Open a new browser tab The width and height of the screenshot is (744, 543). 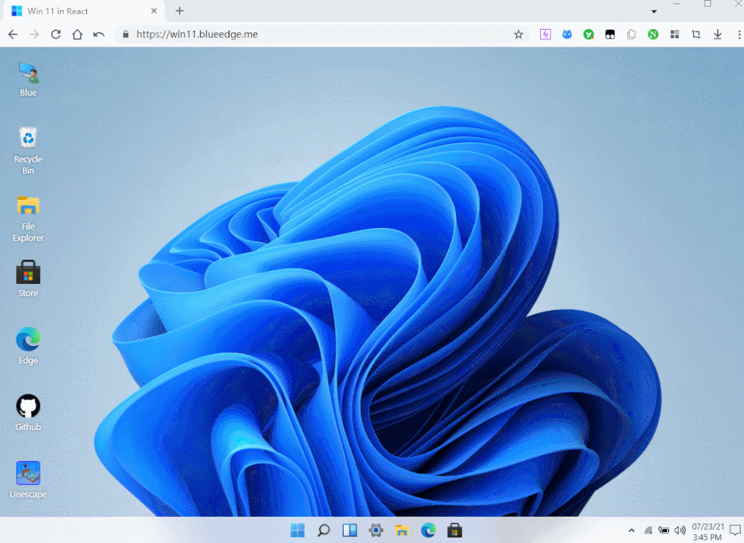tap(179, 11)
